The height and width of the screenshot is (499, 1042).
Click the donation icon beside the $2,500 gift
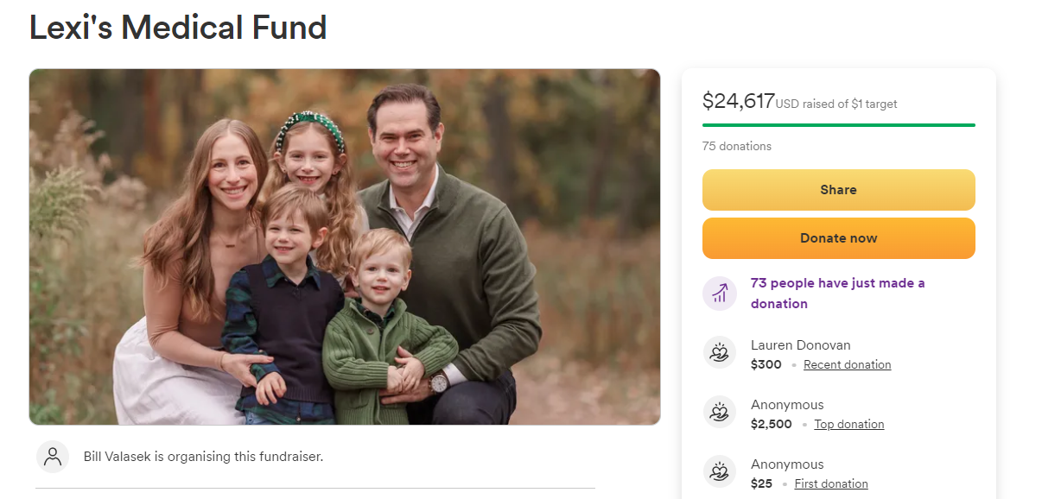pyautogui.click(x=720, y=413)
